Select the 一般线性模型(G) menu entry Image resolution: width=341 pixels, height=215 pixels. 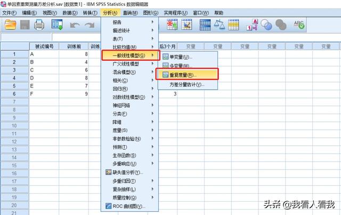tap(131, 55)
